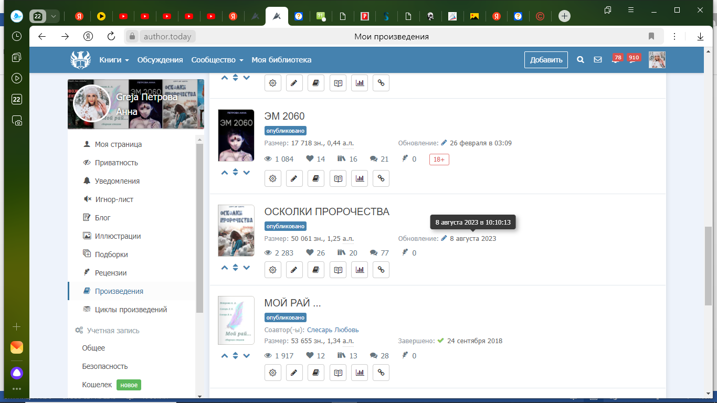This screenshot has width=717, height=403.
Task: Open the browser three-dot menu
Action: click(674, 36)
